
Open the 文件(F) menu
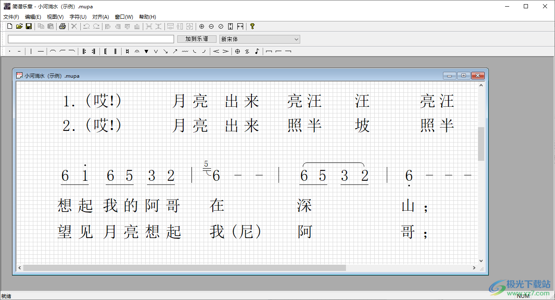point(11,17)
